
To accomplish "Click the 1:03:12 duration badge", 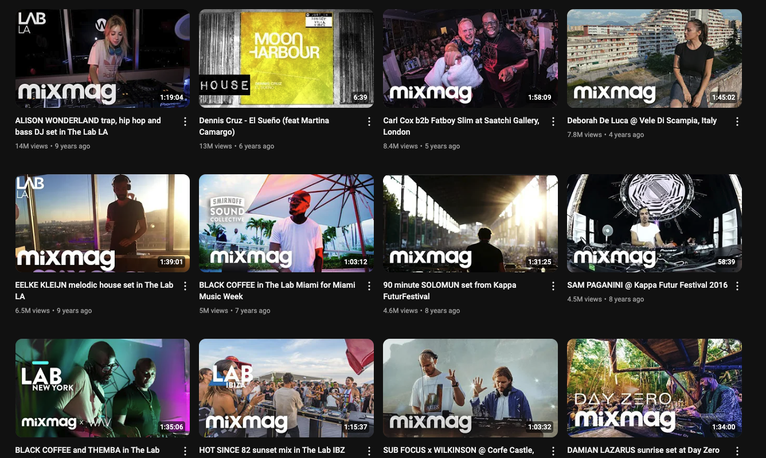I will (x=356, y=262).
